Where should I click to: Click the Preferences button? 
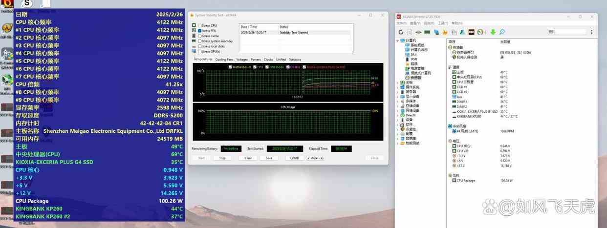tap(316, 158)
